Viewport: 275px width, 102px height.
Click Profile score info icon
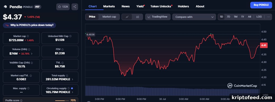pyautogui.click(x=21, y=101)
